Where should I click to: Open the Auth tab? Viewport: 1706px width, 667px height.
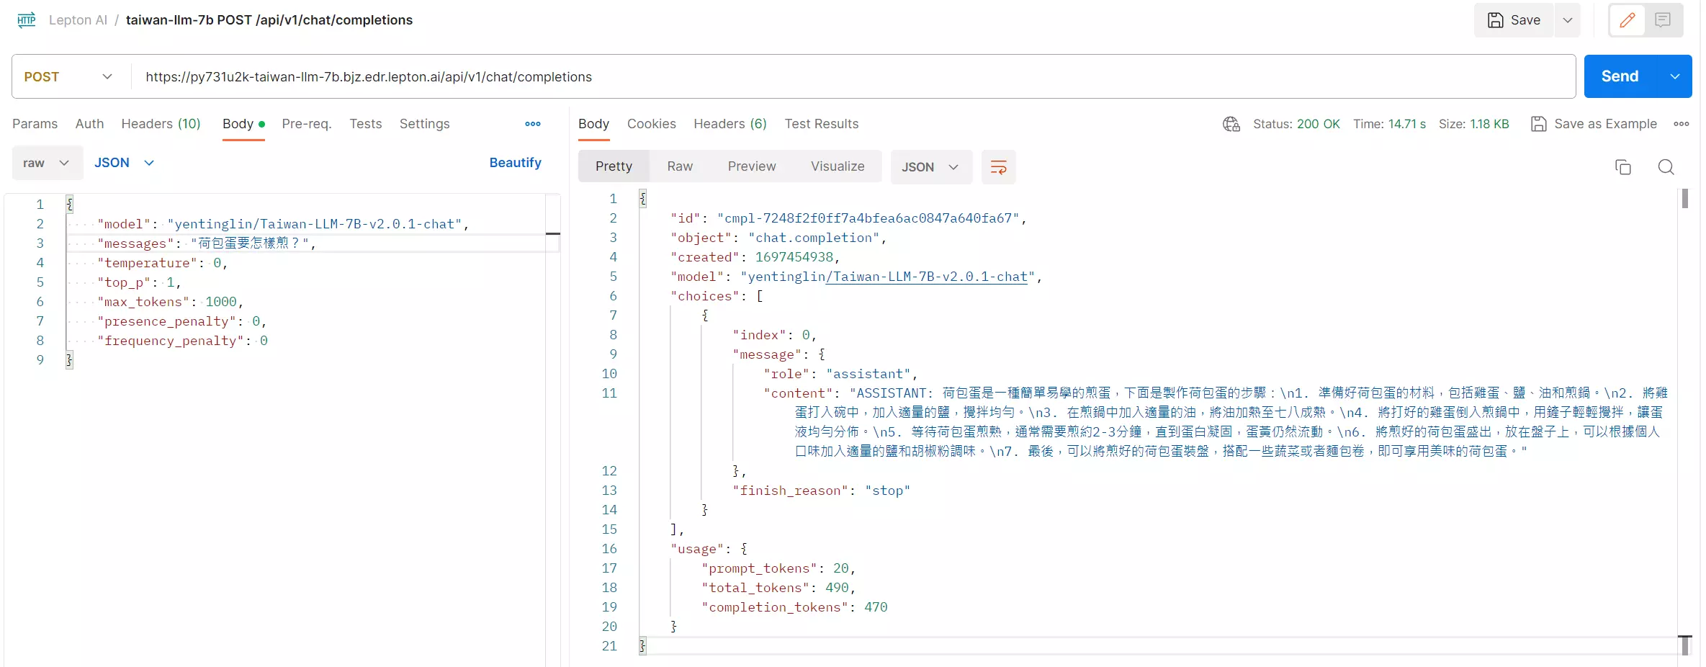click(89, 124)
